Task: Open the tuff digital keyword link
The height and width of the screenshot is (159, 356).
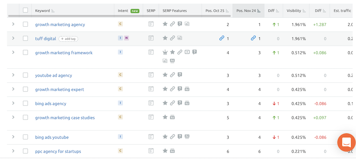Action: coord(46,38)
